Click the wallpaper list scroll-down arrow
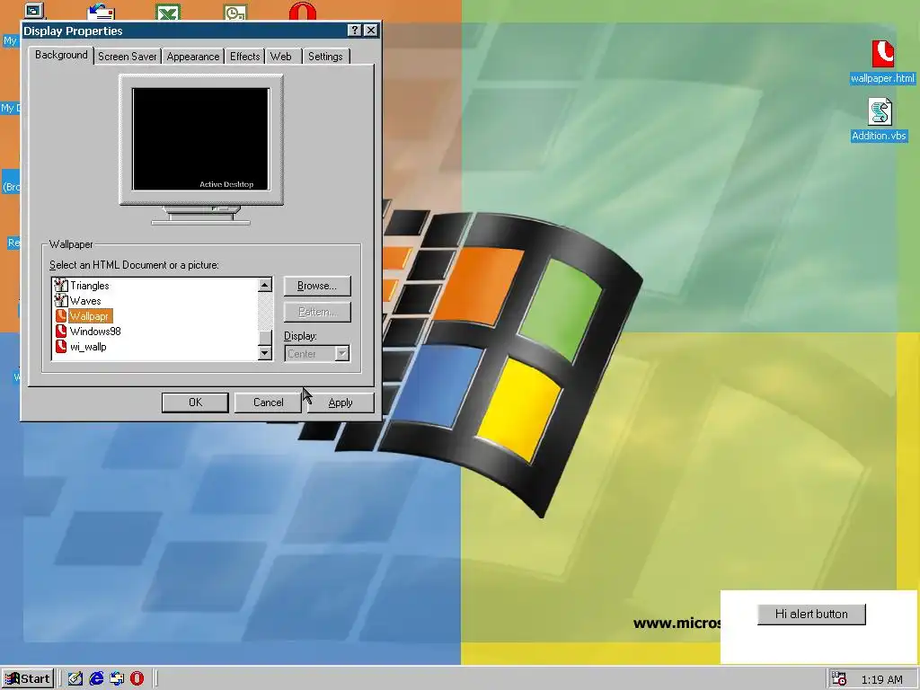The image size is (920, 690). pyautogui.click(x=265, y=352)
